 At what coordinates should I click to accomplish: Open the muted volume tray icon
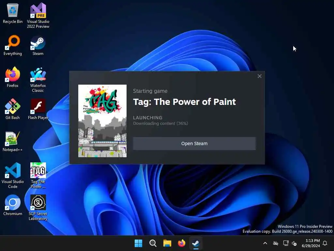point(294,243)
